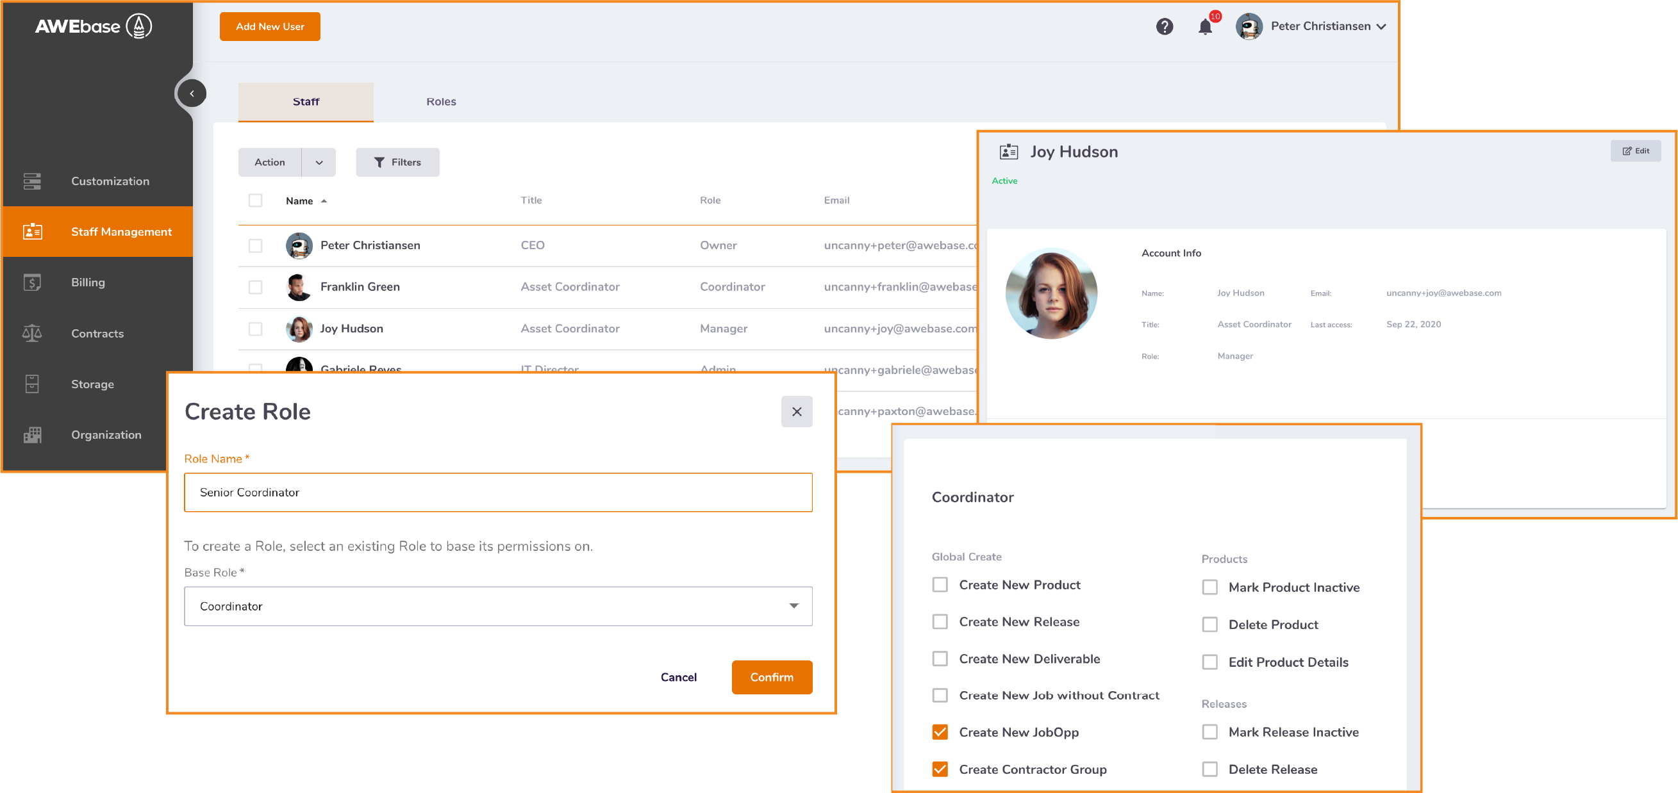Expand Peter Christiansen user menu
Screen dimensions: 1678x793
pyautogui.click(x=1381, y=27)
